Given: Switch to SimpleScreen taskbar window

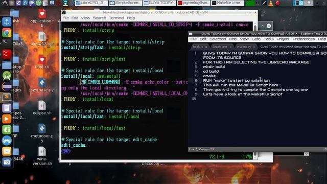Looking at the screenshot, I should click(x=126, y=3).
